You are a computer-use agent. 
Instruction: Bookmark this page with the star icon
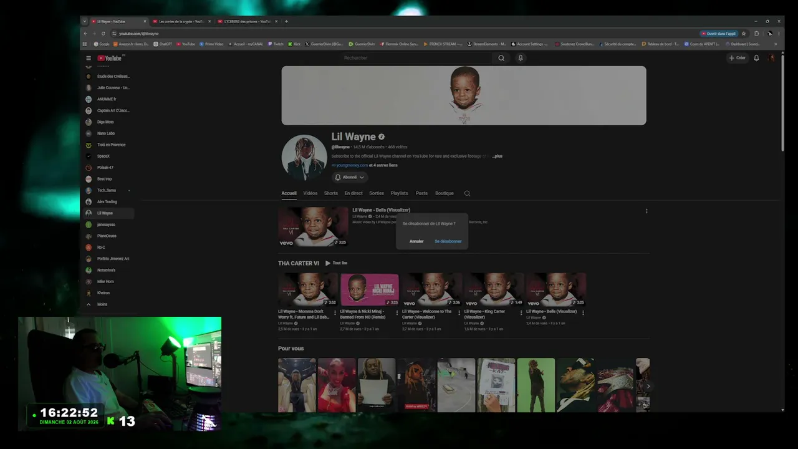744,34
